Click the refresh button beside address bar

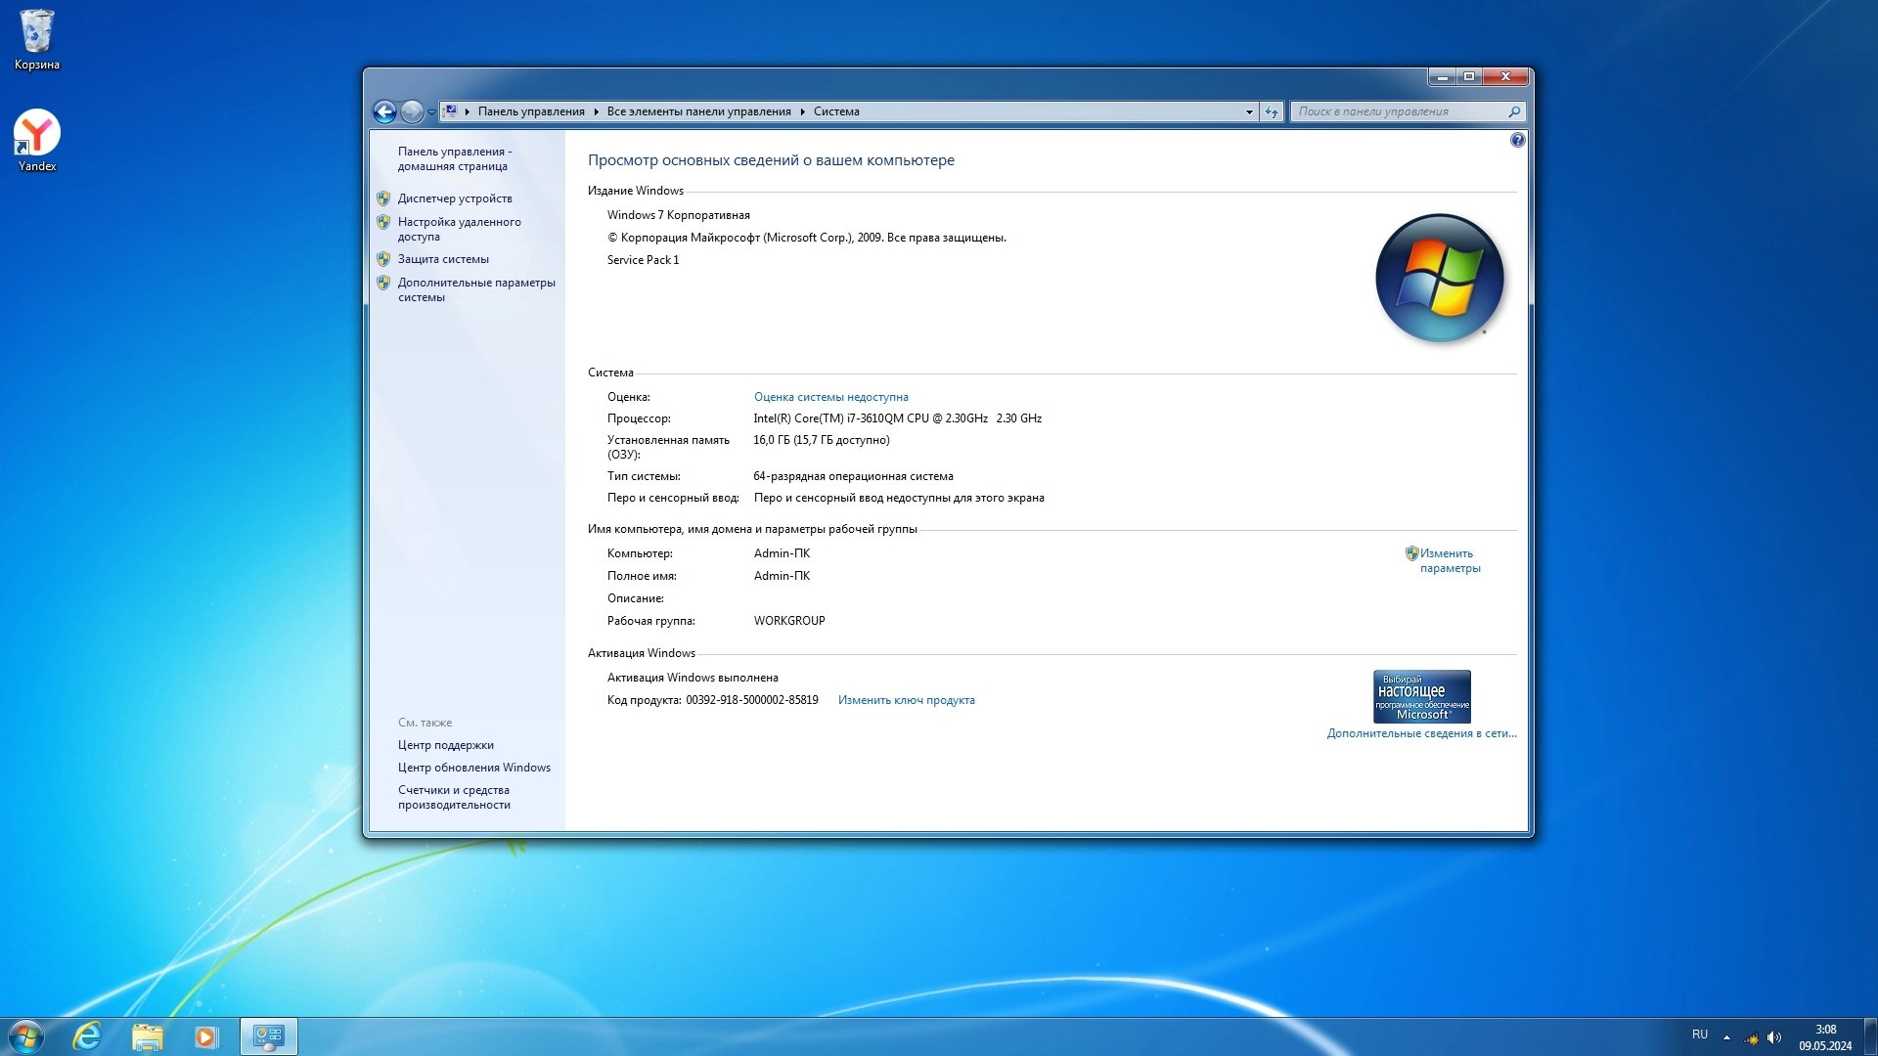1271,111
